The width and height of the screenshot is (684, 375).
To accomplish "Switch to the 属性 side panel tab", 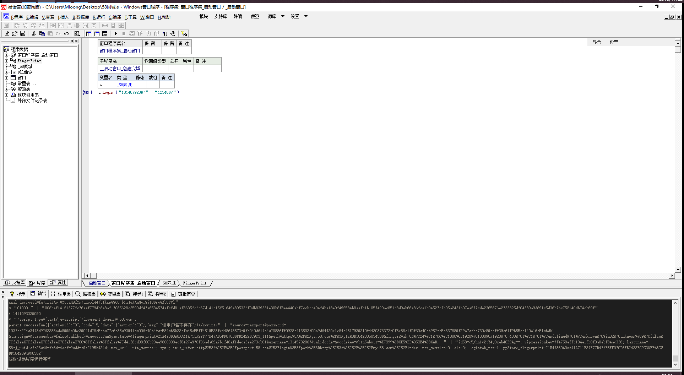I will [58, 283].
